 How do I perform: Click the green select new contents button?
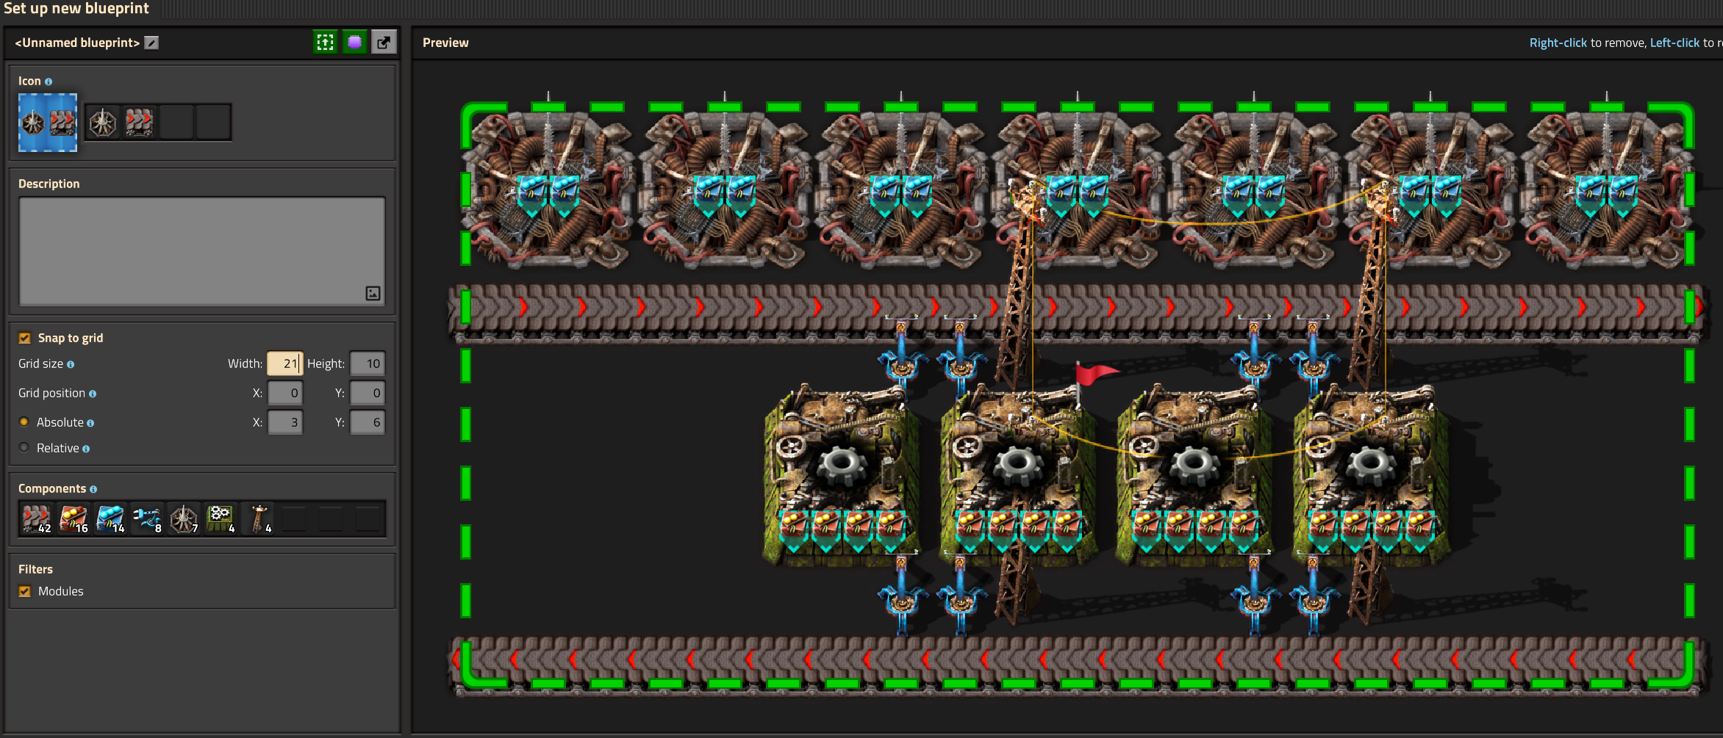click(325, 42)
